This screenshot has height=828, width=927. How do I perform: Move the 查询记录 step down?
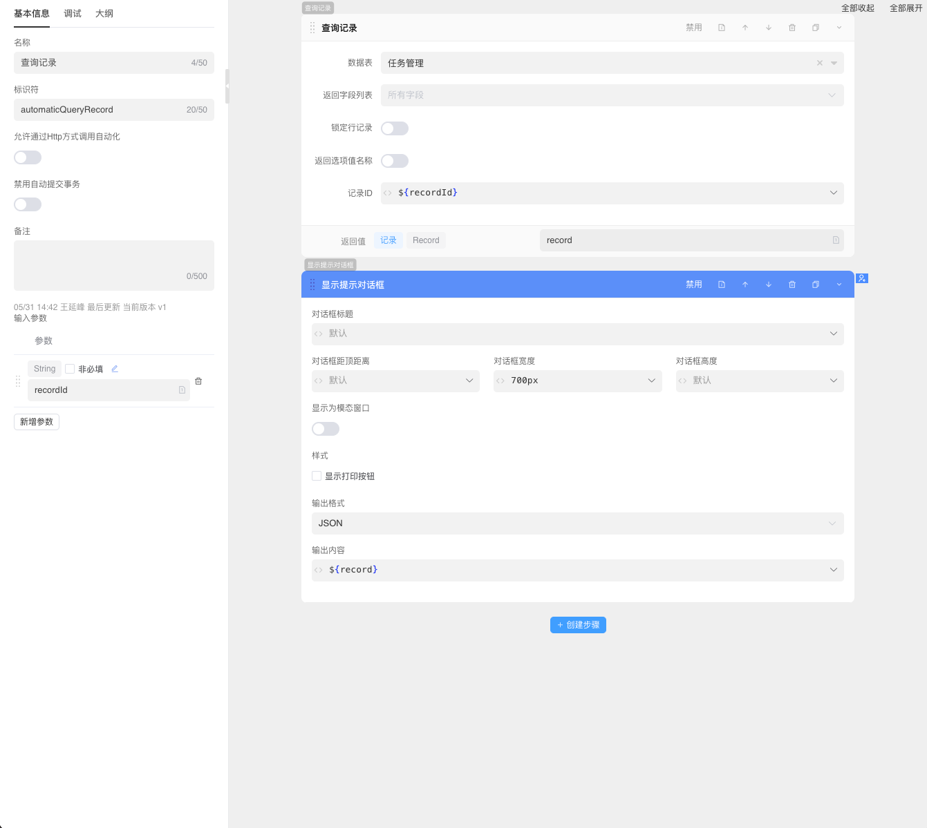[769, 28]
